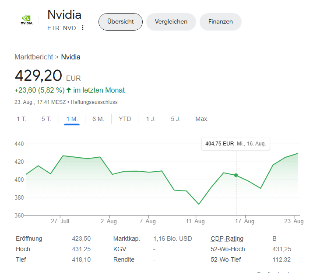The width and height of the screenshot is (313, 273).
Task: Click the 52-Wo-Hoch value 431,25
Action: (x=282, y=249)
